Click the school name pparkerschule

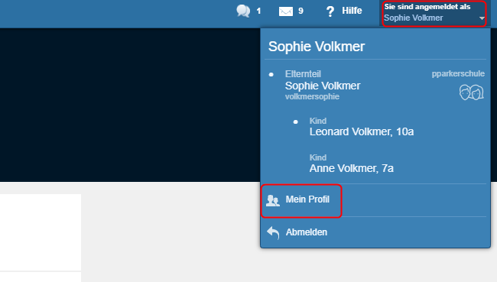[458, 74]
